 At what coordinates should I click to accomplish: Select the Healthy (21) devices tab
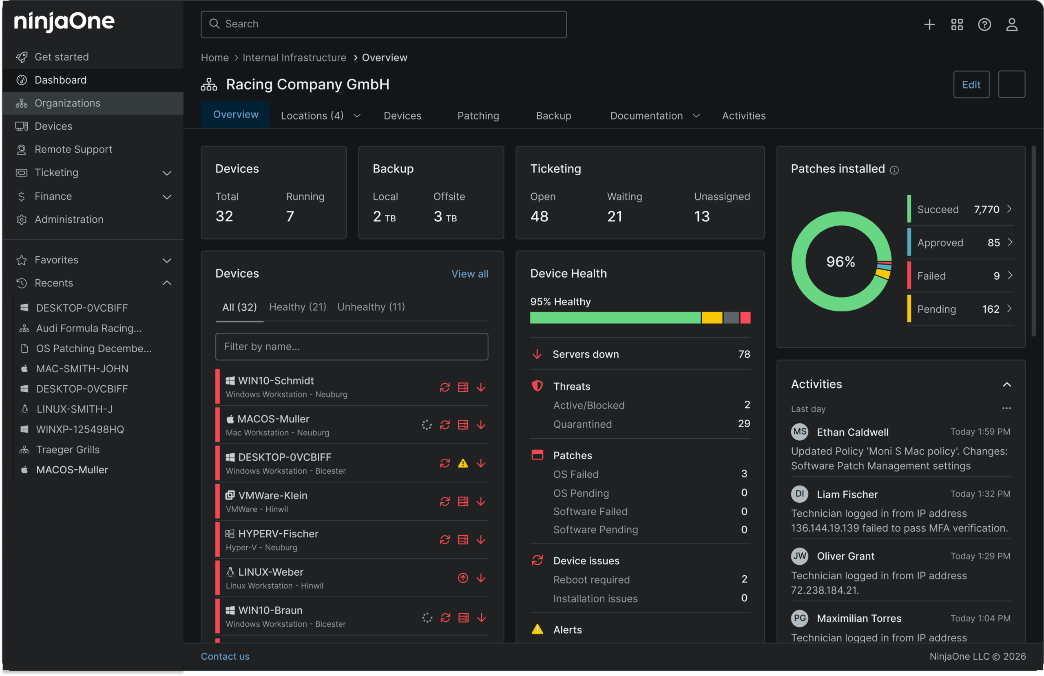(297, 307)
